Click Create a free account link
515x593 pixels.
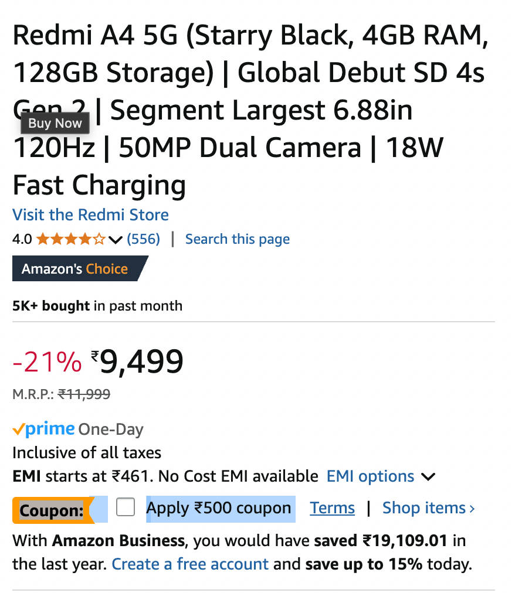(190, 564)
